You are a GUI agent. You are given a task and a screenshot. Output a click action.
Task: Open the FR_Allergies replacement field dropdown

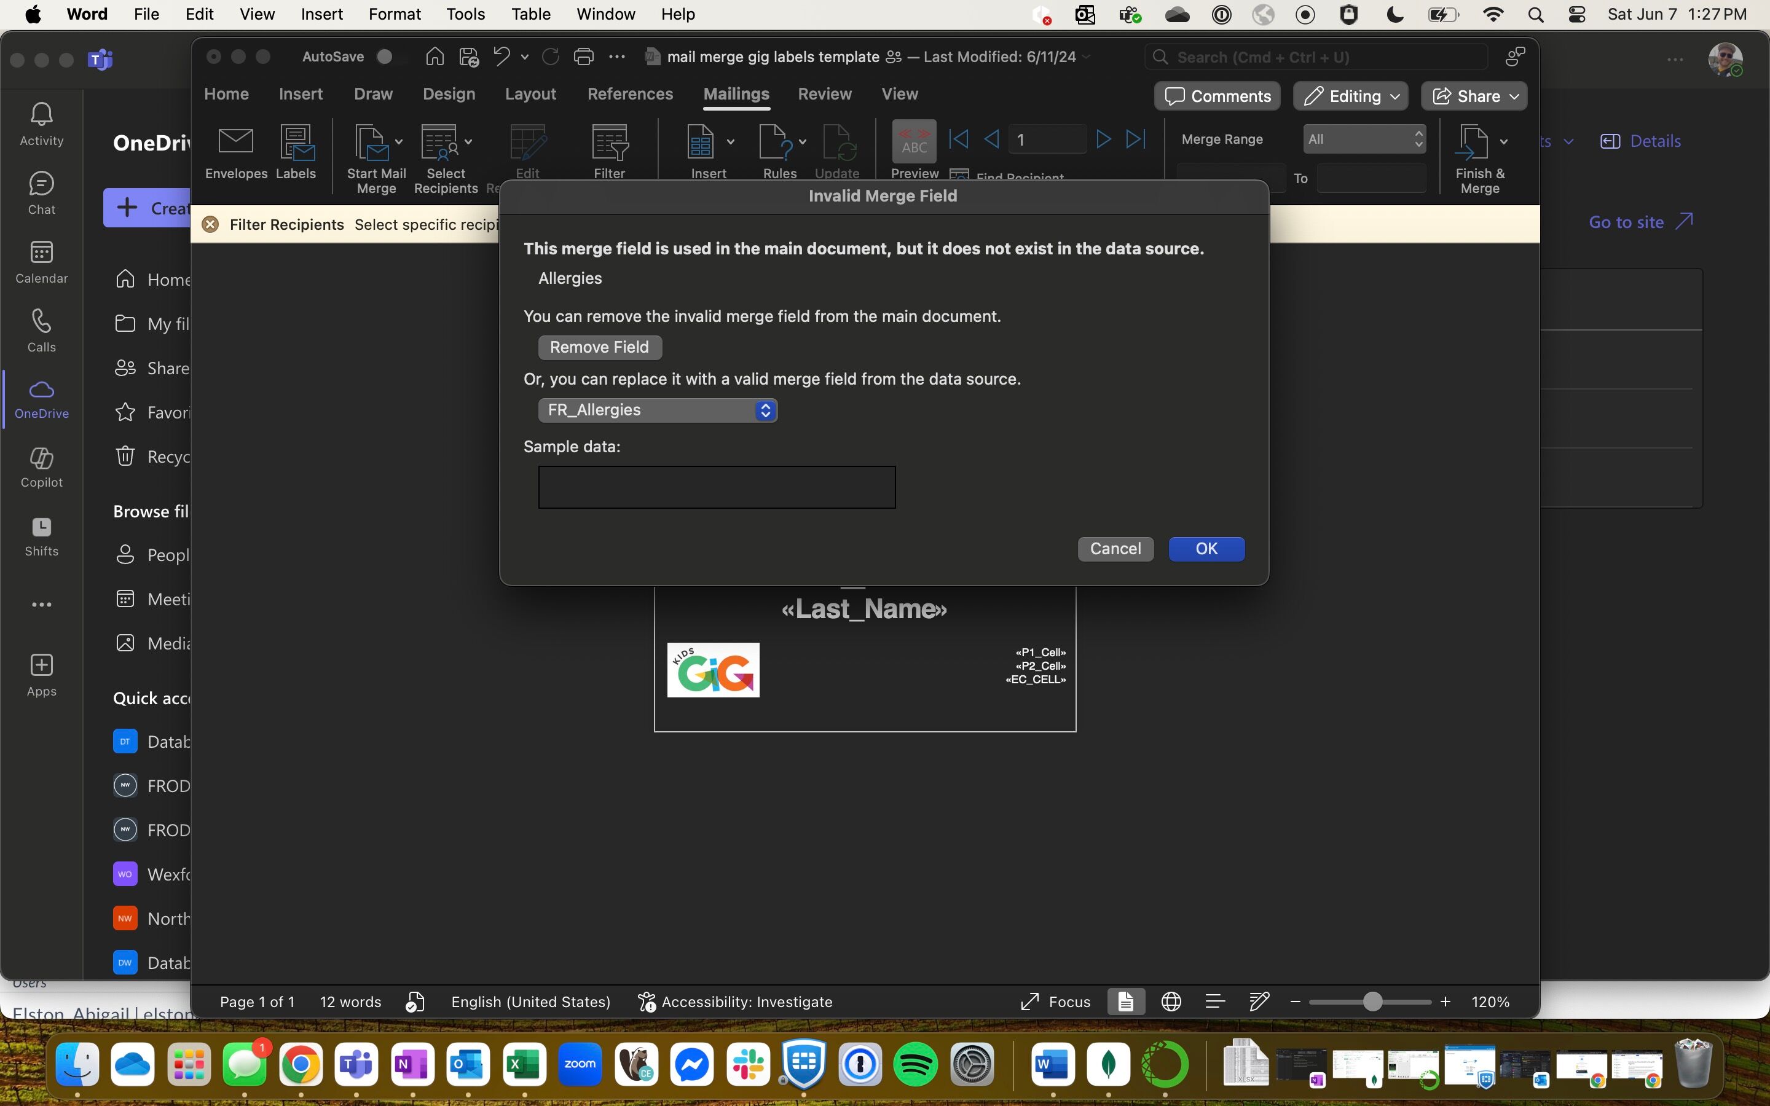[x=657, y=410]
